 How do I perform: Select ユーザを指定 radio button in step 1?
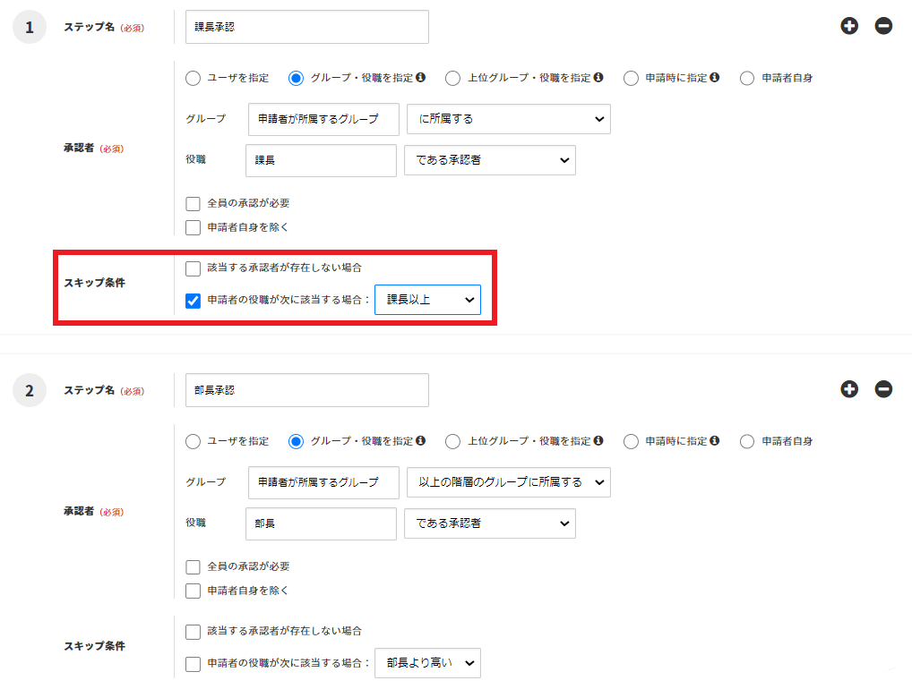(x=193, y=78)
